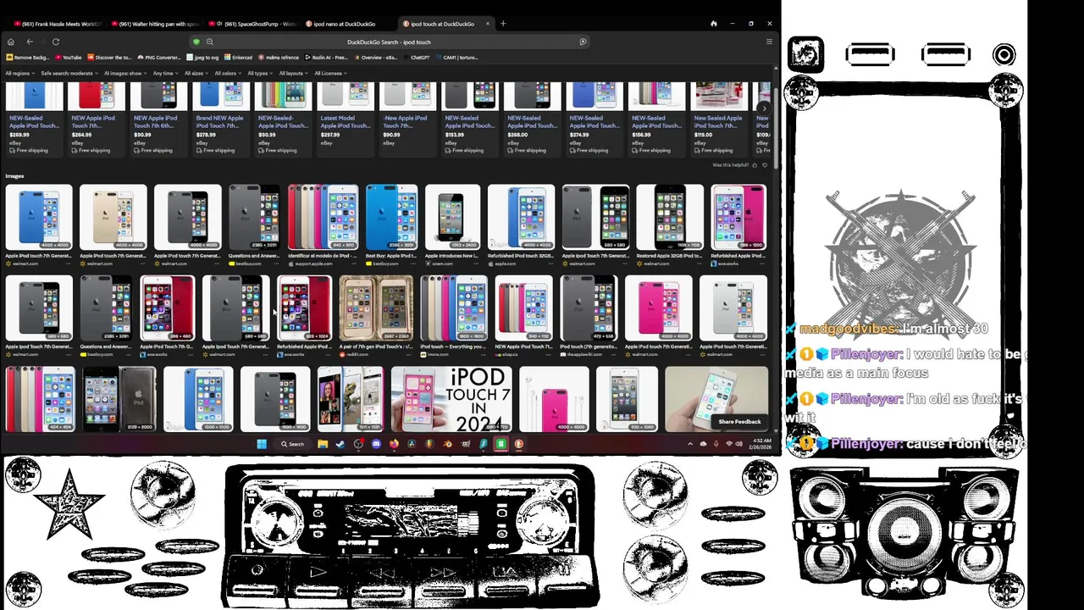Expand All sizes filter dropdown
This screenshot has width=1084, height=610.
click(x=196, y=74)
